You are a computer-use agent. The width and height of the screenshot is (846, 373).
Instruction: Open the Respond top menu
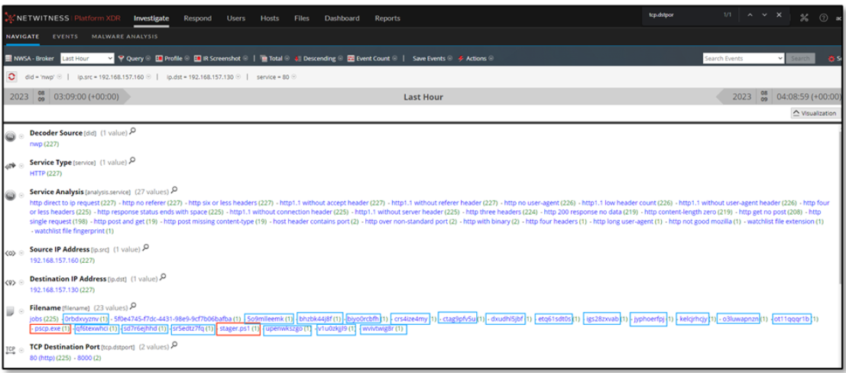tap(197, 18)
